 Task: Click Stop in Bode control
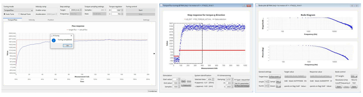pyautogui.click(x=346, y=87)
